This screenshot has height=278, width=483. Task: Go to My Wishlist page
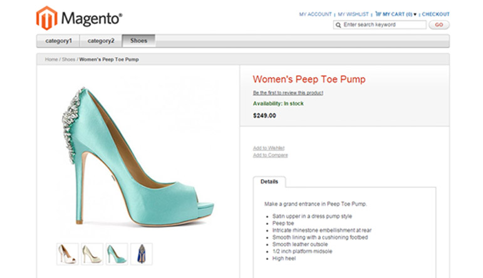pyautogui.click(x=354, y=14)
